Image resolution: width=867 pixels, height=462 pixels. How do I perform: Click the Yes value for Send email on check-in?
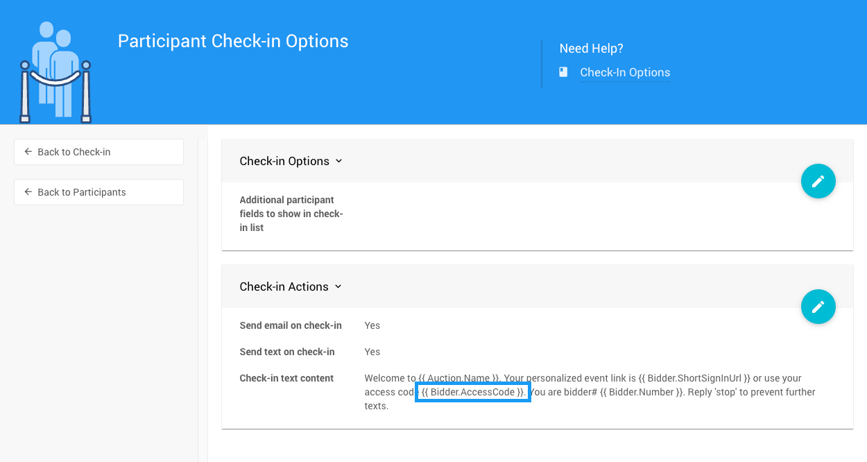[372, 325]
